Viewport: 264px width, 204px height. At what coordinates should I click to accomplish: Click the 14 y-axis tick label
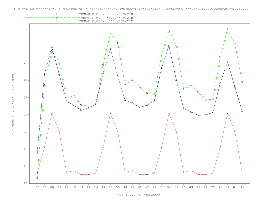(x=25, y=183)
